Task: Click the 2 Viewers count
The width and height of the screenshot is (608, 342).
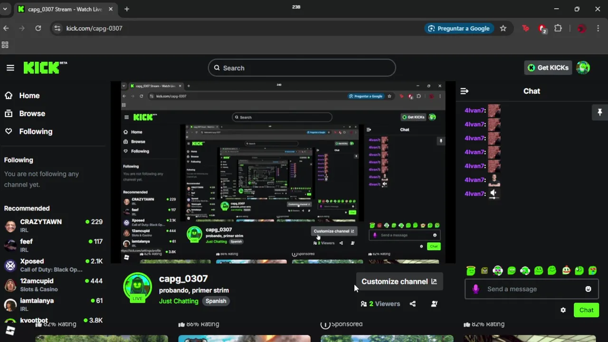Action: (380, 304)
